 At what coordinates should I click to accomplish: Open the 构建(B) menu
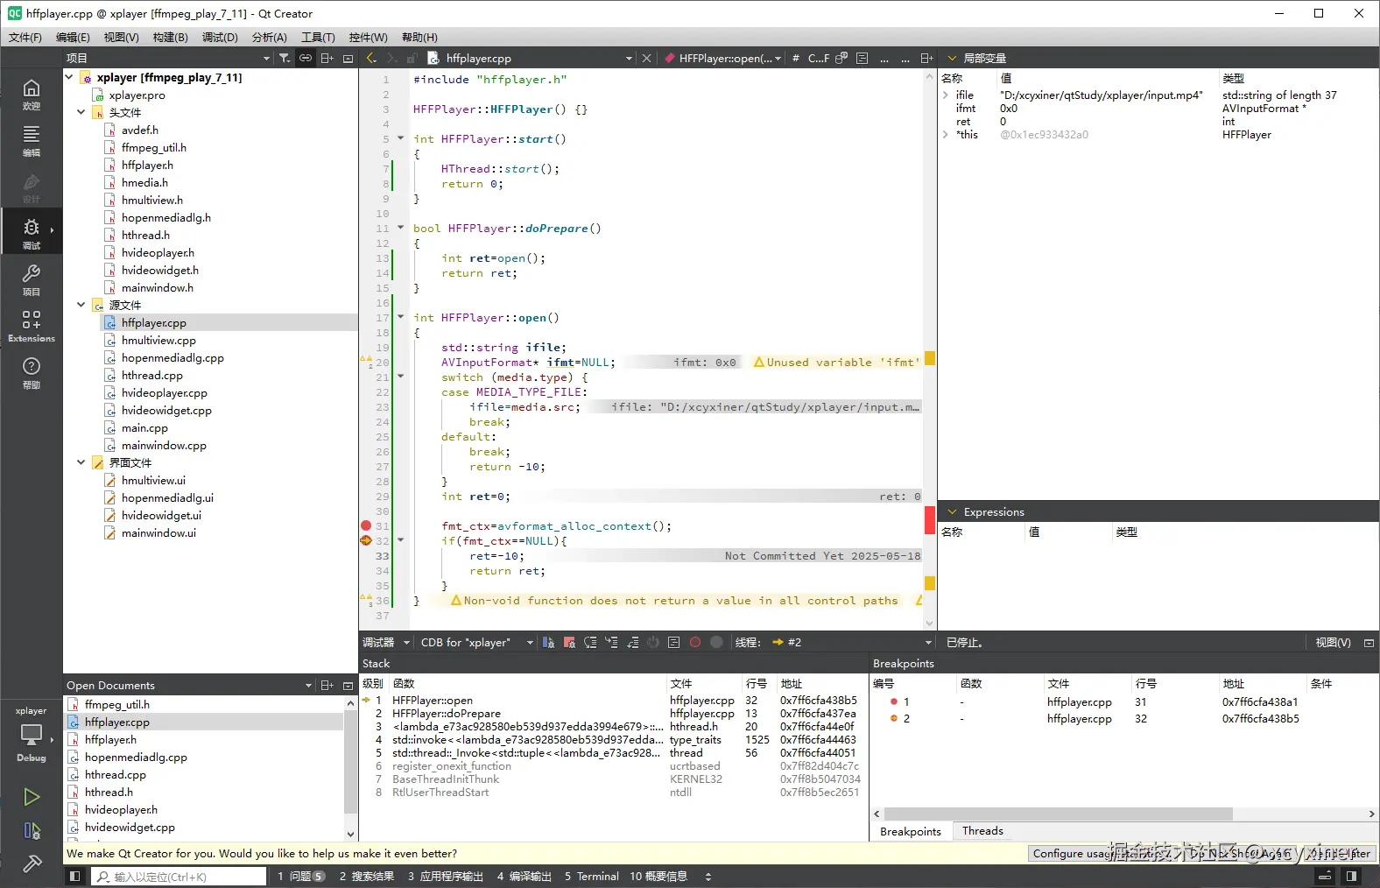click(170, 38)
